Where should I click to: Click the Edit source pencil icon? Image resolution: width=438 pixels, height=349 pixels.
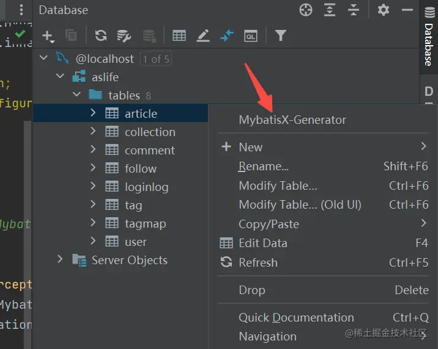203,35
